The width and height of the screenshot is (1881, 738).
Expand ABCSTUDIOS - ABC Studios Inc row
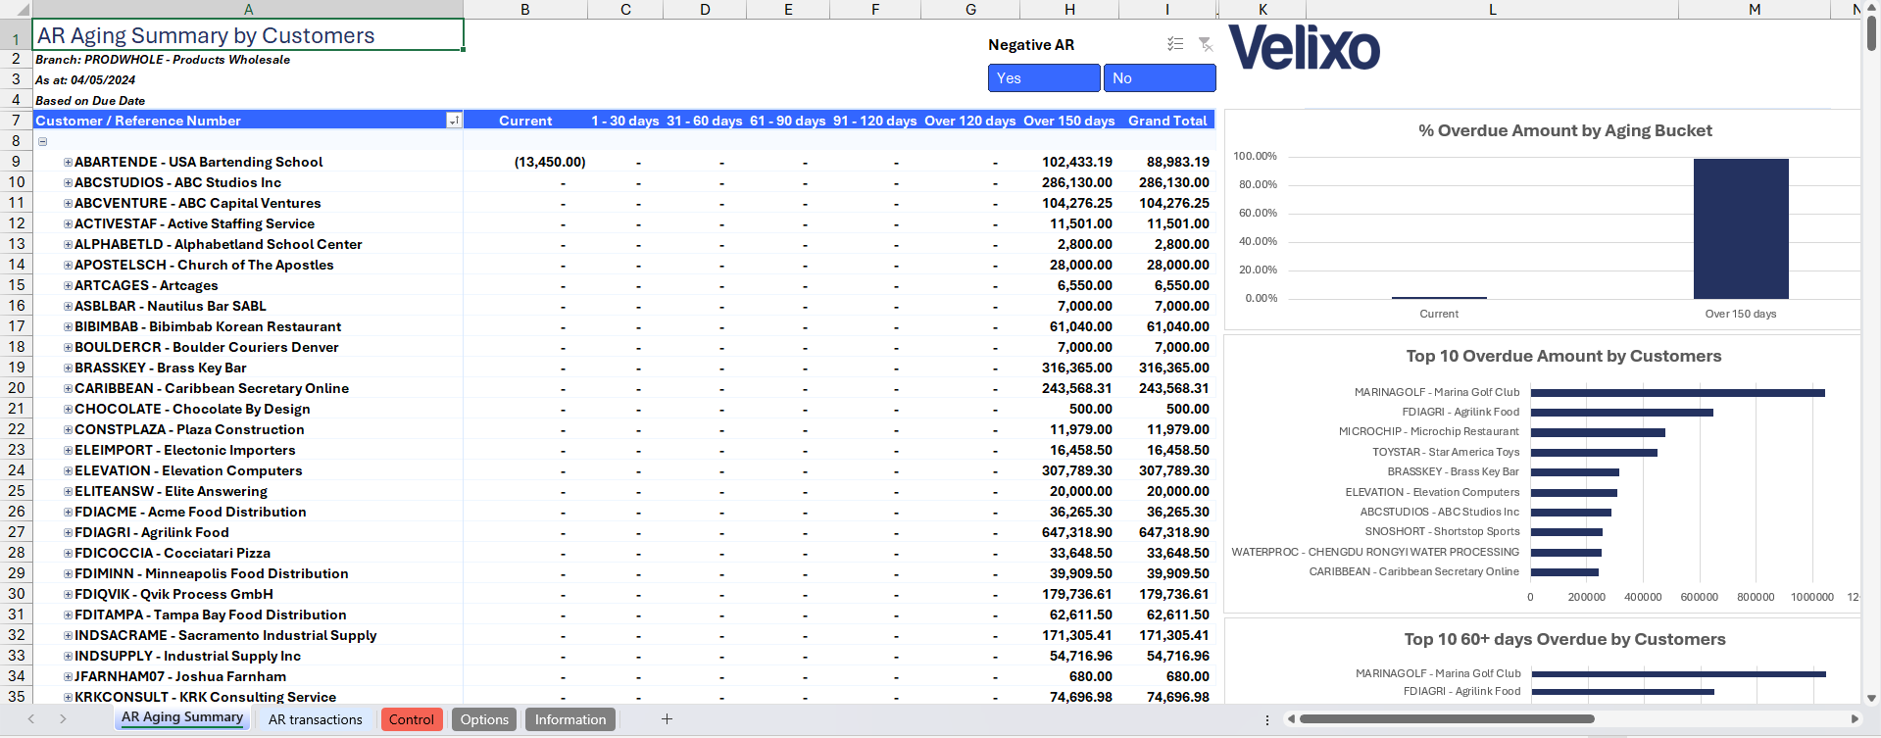pos(69,182)
